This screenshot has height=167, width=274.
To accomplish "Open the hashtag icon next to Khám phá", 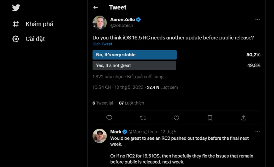I will point(16,24).
